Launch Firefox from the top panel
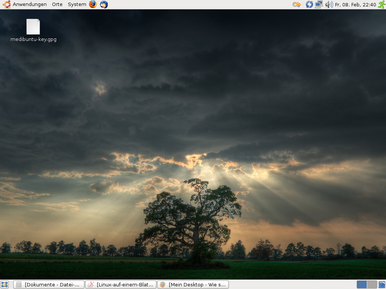 click(x=93, y=5)
